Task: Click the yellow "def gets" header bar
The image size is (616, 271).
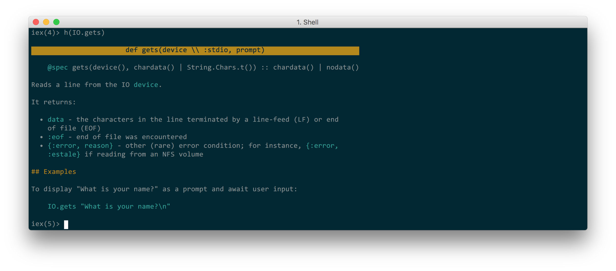Action: (x=195, y=50)
